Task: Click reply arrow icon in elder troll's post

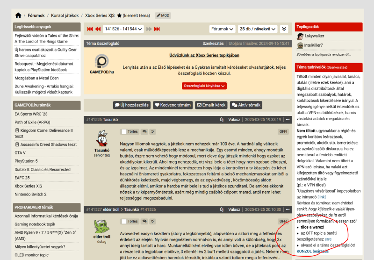Action: point(144,221)
